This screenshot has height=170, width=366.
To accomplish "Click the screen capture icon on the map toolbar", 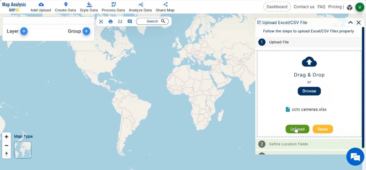I will tap(101, 21).
